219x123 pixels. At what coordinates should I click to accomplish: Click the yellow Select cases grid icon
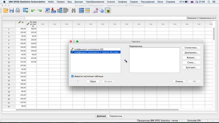pyautogui.click(x=87, y=11)
